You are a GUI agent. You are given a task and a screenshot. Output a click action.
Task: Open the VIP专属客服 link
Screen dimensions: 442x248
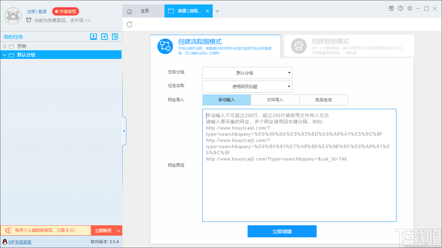20,242
